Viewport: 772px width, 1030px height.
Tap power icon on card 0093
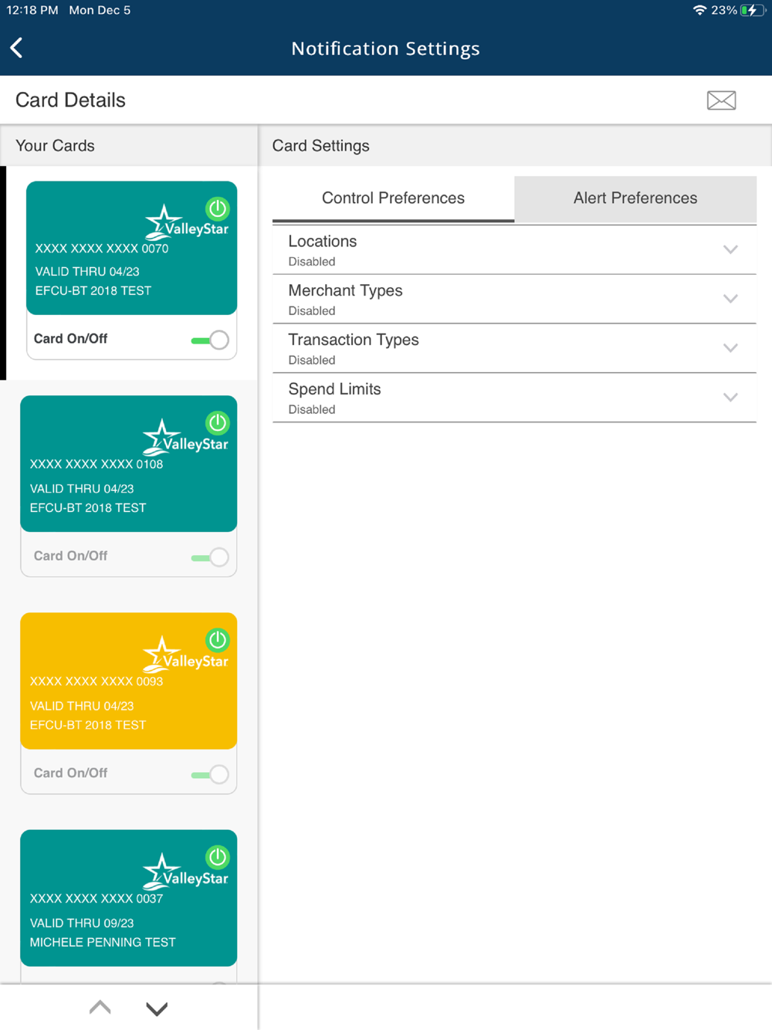click(218, 640)
